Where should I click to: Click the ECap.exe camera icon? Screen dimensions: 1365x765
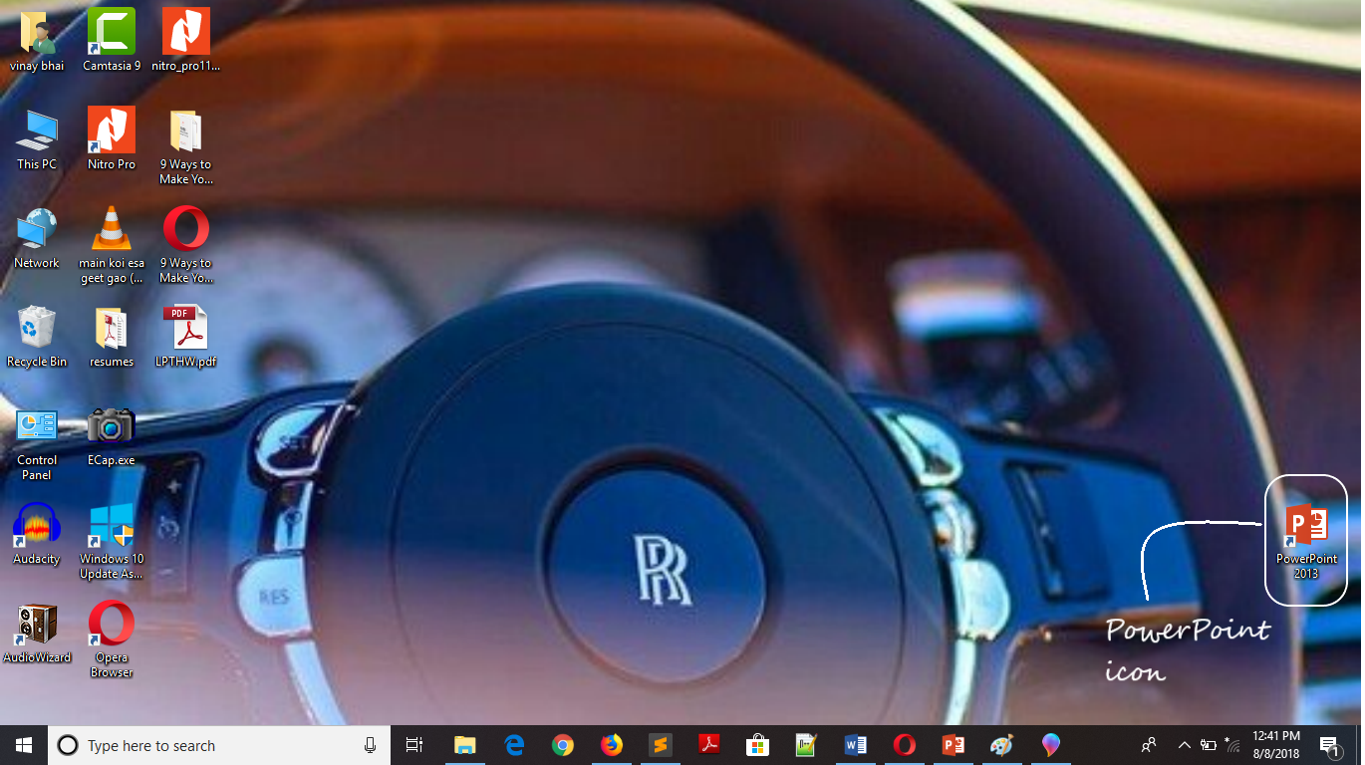click(x=112, y=427)
